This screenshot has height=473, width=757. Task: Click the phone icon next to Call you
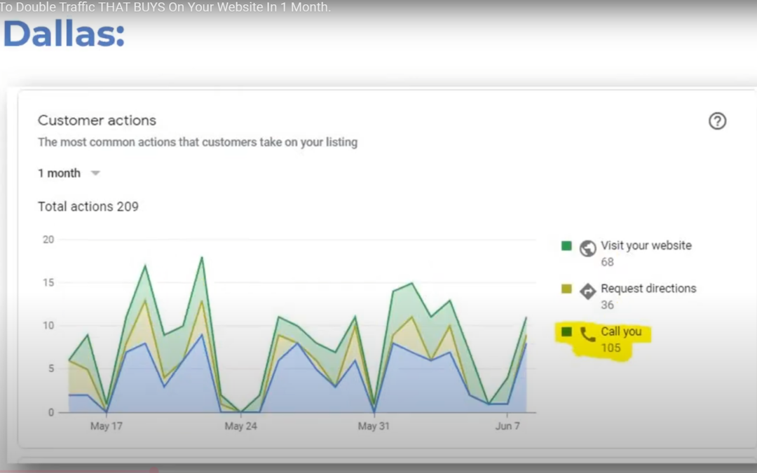point(587,335)
